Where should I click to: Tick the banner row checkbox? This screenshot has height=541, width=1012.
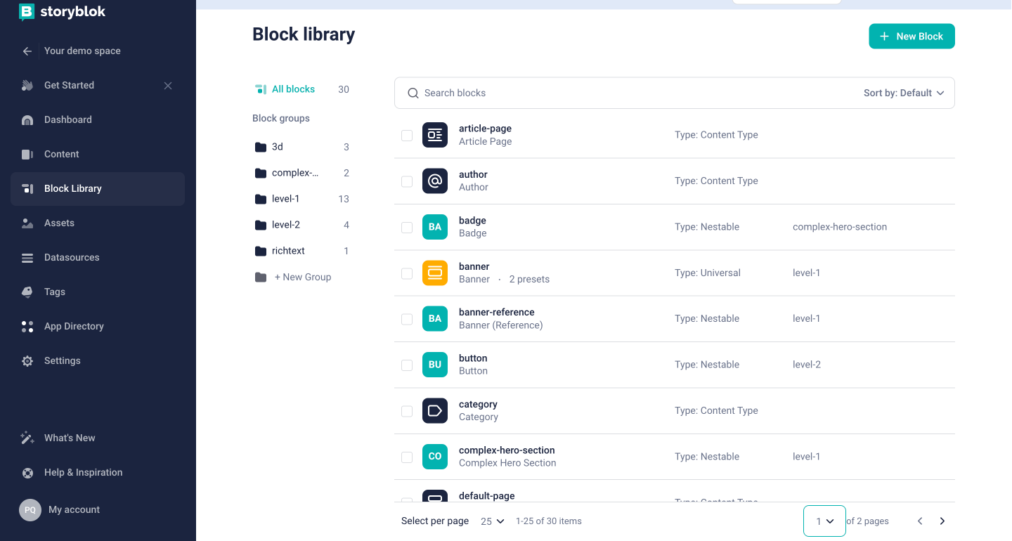coord(406,273)
